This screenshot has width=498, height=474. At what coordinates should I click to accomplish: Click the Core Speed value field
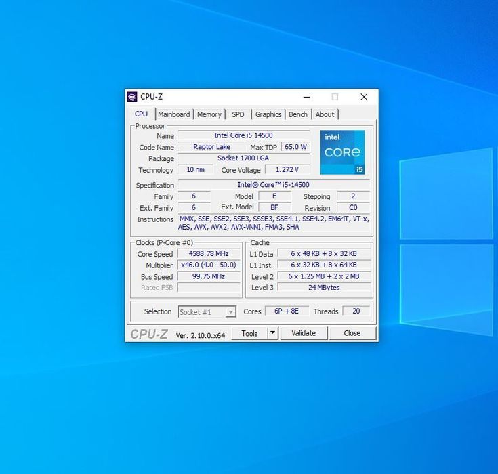point(209,254)
